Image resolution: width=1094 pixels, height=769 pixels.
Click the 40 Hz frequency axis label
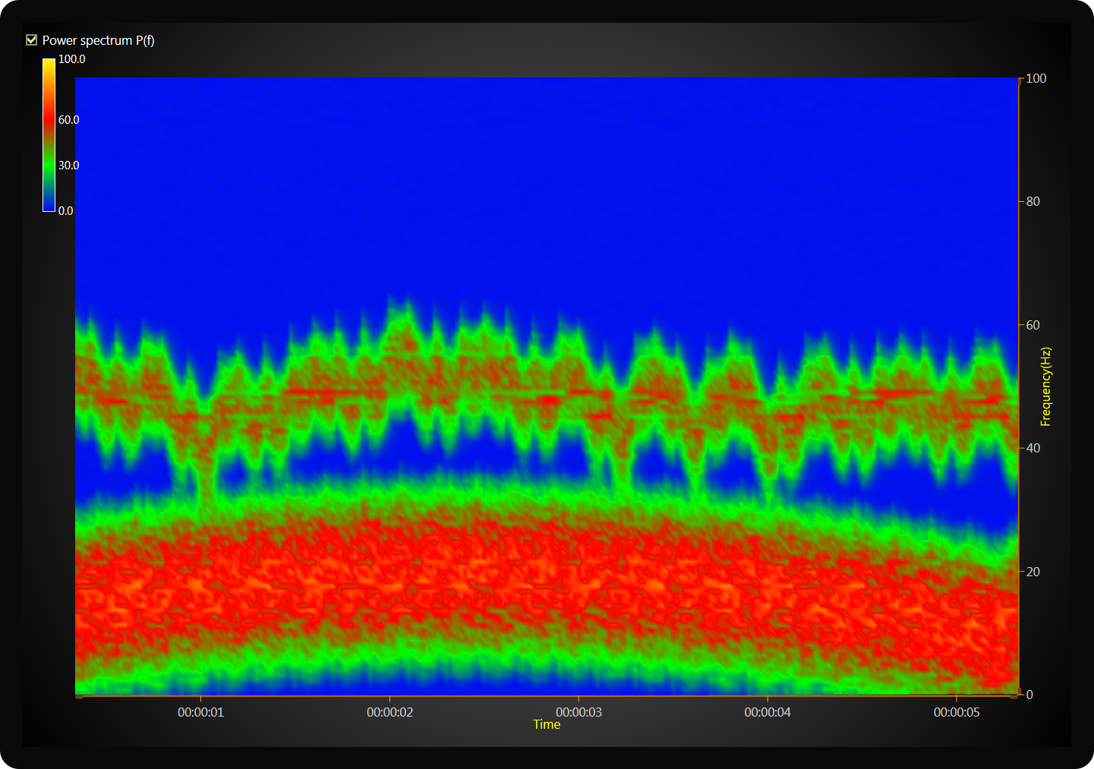[1033, 448]
